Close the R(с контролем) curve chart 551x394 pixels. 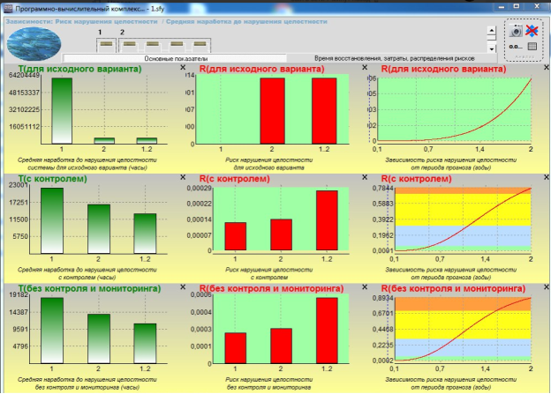[547, 177]
